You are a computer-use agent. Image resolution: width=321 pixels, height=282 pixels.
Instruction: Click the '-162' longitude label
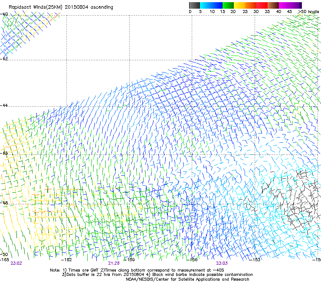(66, 260)
